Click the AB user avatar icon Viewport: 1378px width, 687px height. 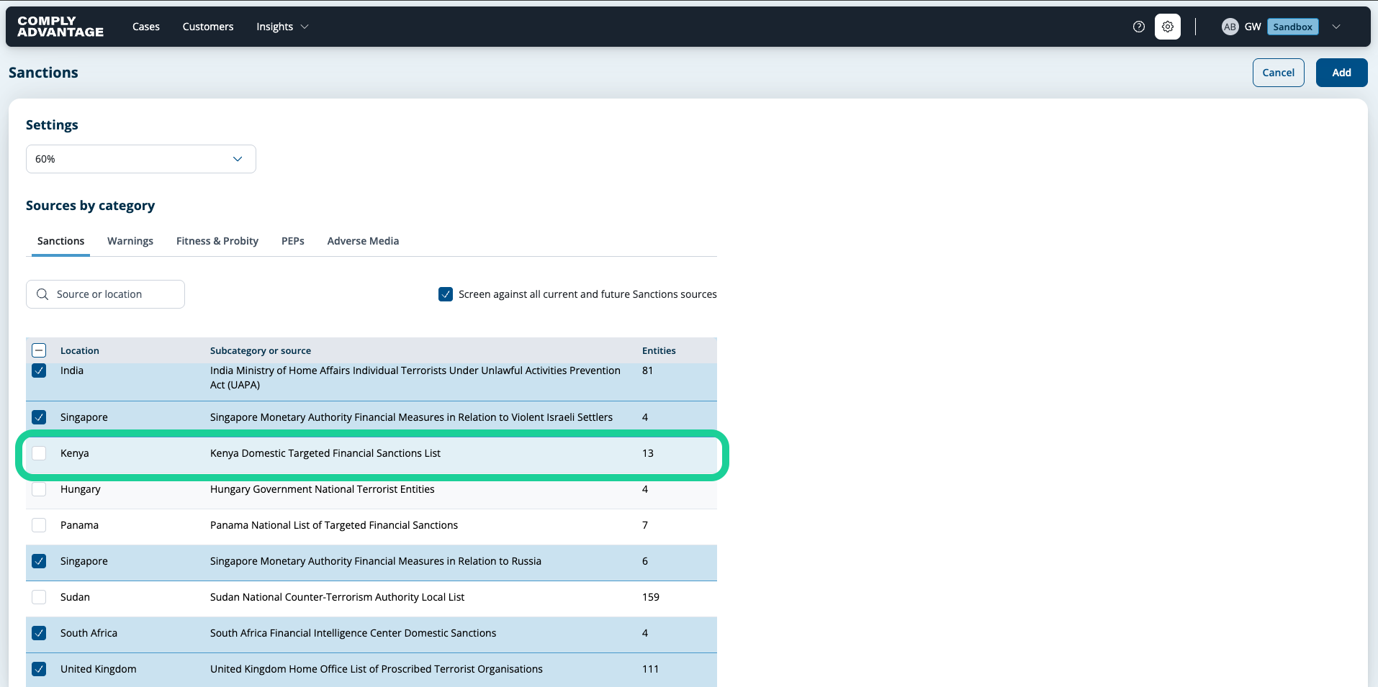[x=1230, y=27]
